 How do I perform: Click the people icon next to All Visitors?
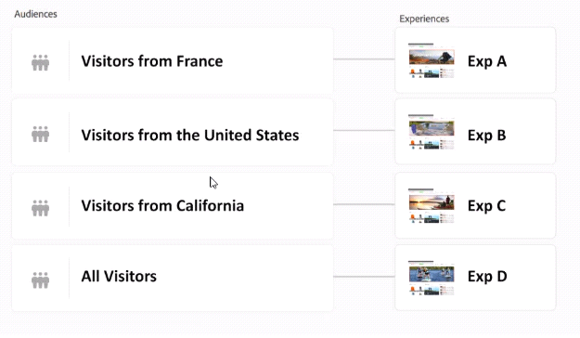[x=40, y=279]
